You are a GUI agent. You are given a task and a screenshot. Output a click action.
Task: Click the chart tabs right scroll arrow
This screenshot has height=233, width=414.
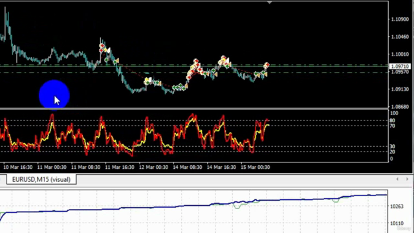tap(407, 179)
